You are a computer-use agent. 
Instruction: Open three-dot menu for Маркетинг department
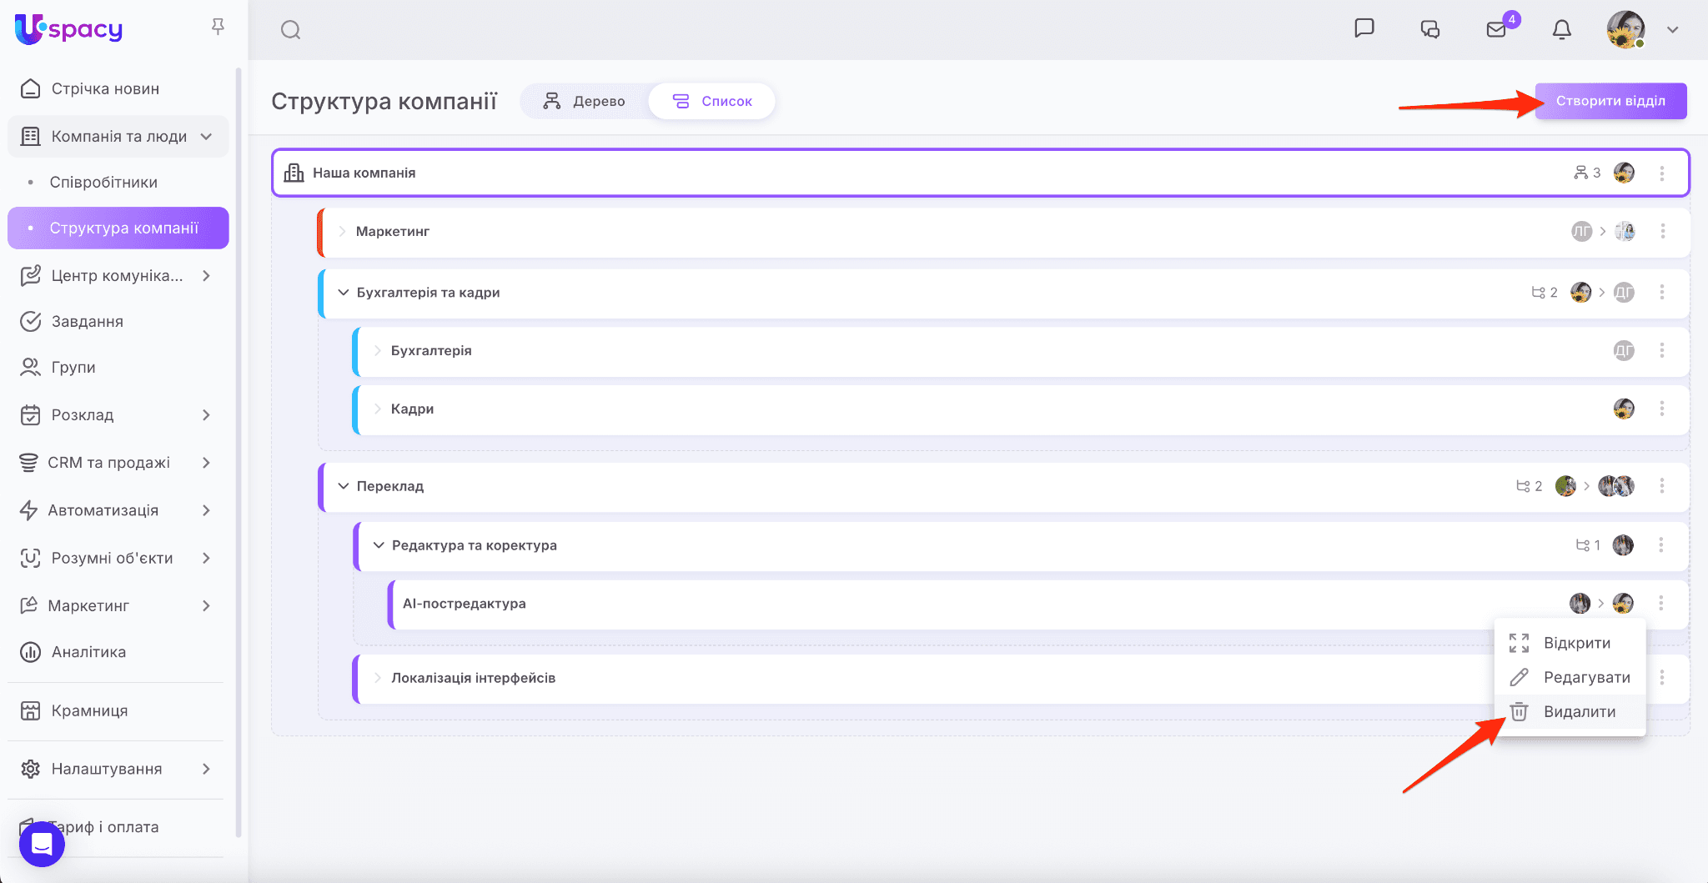(x=1662, y=232)
